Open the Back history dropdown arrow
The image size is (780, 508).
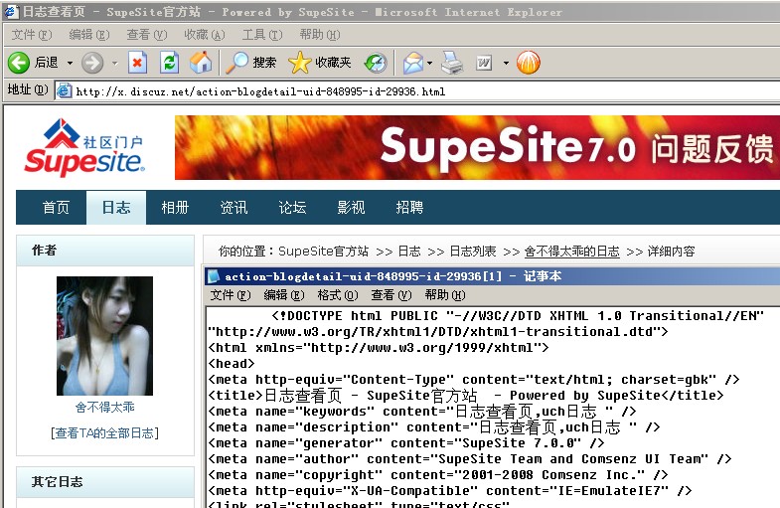[x=71, y=64]
